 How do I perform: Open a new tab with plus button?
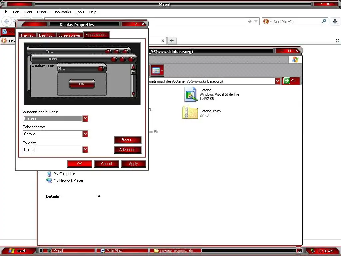[x=172, y=40]
